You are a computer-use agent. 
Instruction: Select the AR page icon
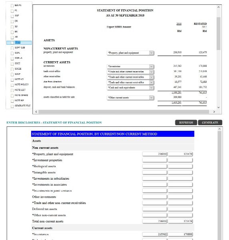pyautogui.click(x=12, y=37)
